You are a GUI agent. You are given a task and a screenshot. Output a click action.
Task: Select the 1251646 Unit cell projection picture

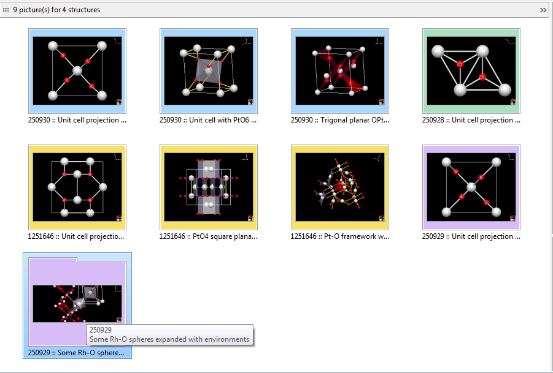[77, 187]
